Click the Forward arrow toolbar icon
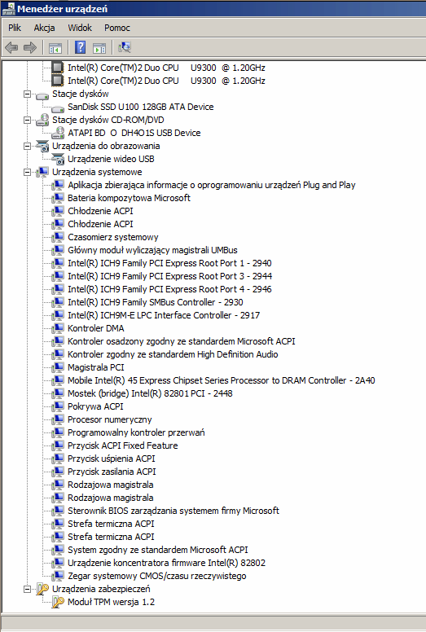This screenshot has width=426, height=632. pyautogui.click(x=30, y=47)
